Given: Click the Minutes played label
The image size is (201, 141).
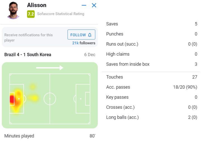Looking at the screenshot, I should coord(19,136).
